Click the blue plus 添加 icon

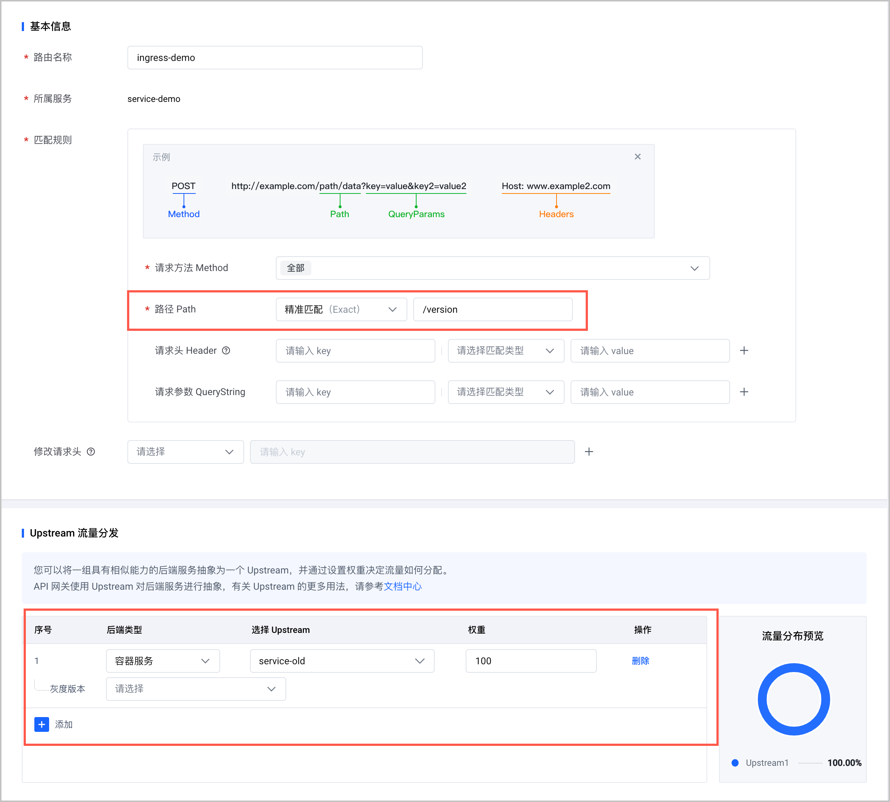41,724
